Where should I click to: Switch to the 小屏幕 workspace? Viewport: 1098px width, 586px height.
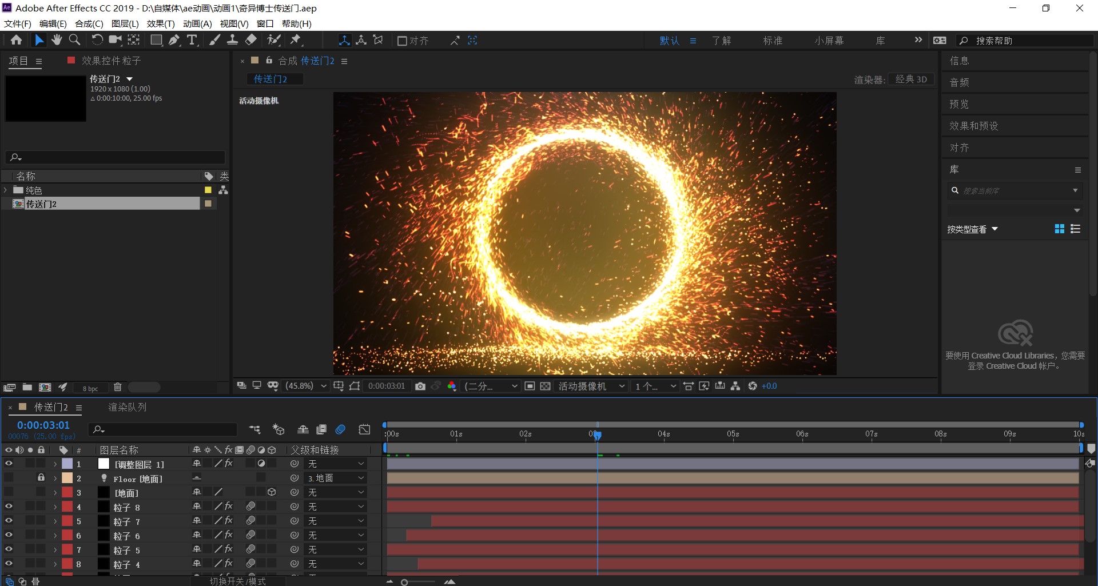[829, 41]
